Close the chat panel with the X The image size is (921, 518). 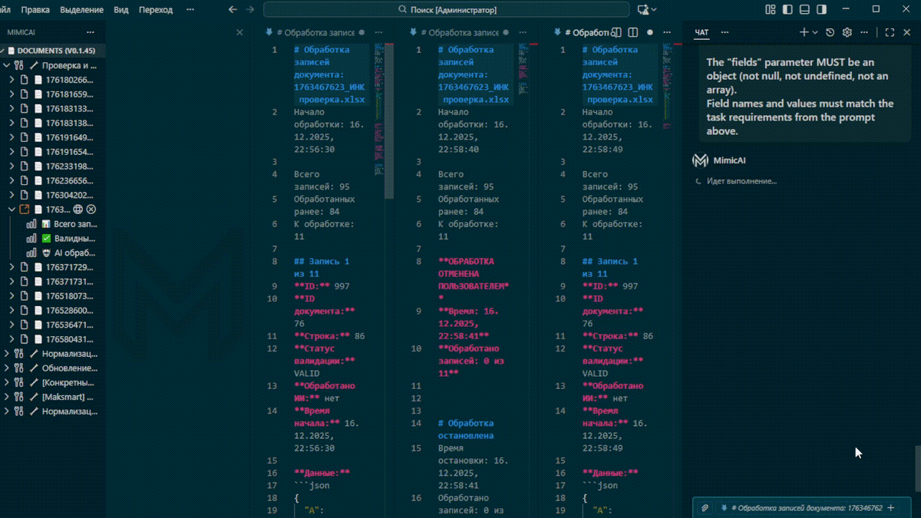907,33
